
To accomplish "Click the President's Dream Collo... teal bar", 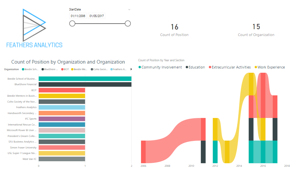I will 62,136.
